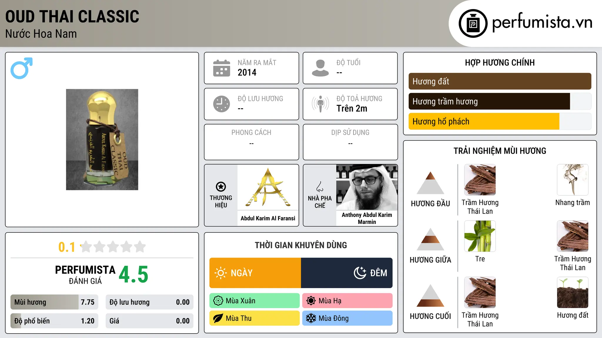Click the Hợp hương chính heading

[x=500, y=62]
